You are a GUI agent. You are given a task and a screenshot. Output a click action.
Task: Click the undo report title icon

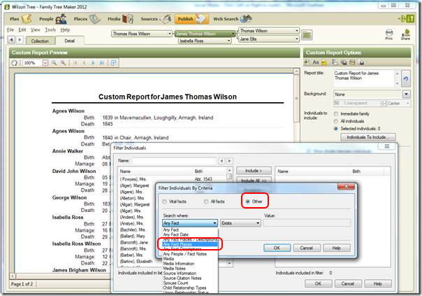(x=407, y=80)
